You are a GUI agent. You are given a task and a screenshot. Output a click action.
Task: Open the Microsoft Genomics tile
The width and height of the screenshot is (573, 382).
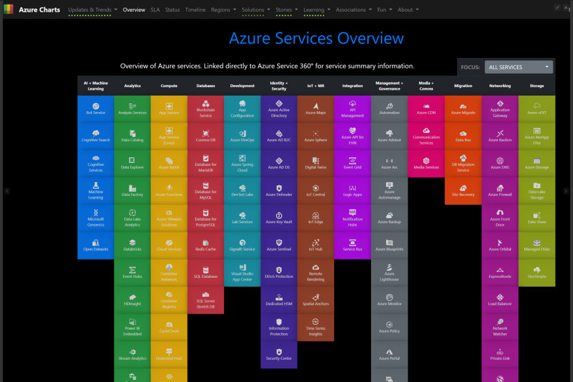96,219
